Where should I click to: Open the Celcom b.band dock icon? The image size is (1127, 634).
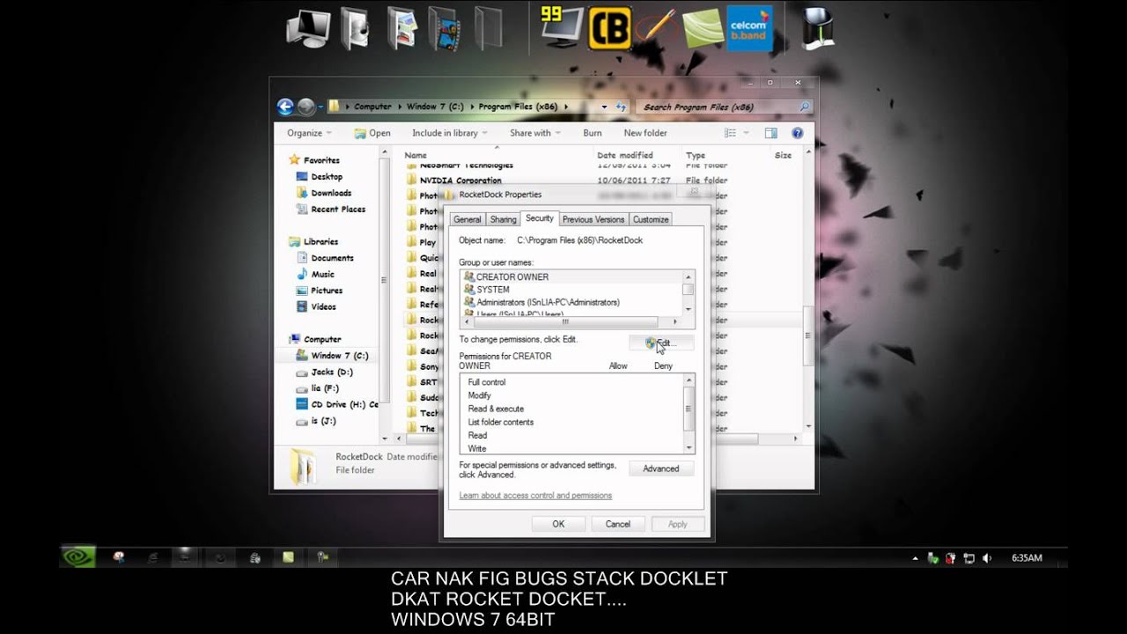[749, 27]
